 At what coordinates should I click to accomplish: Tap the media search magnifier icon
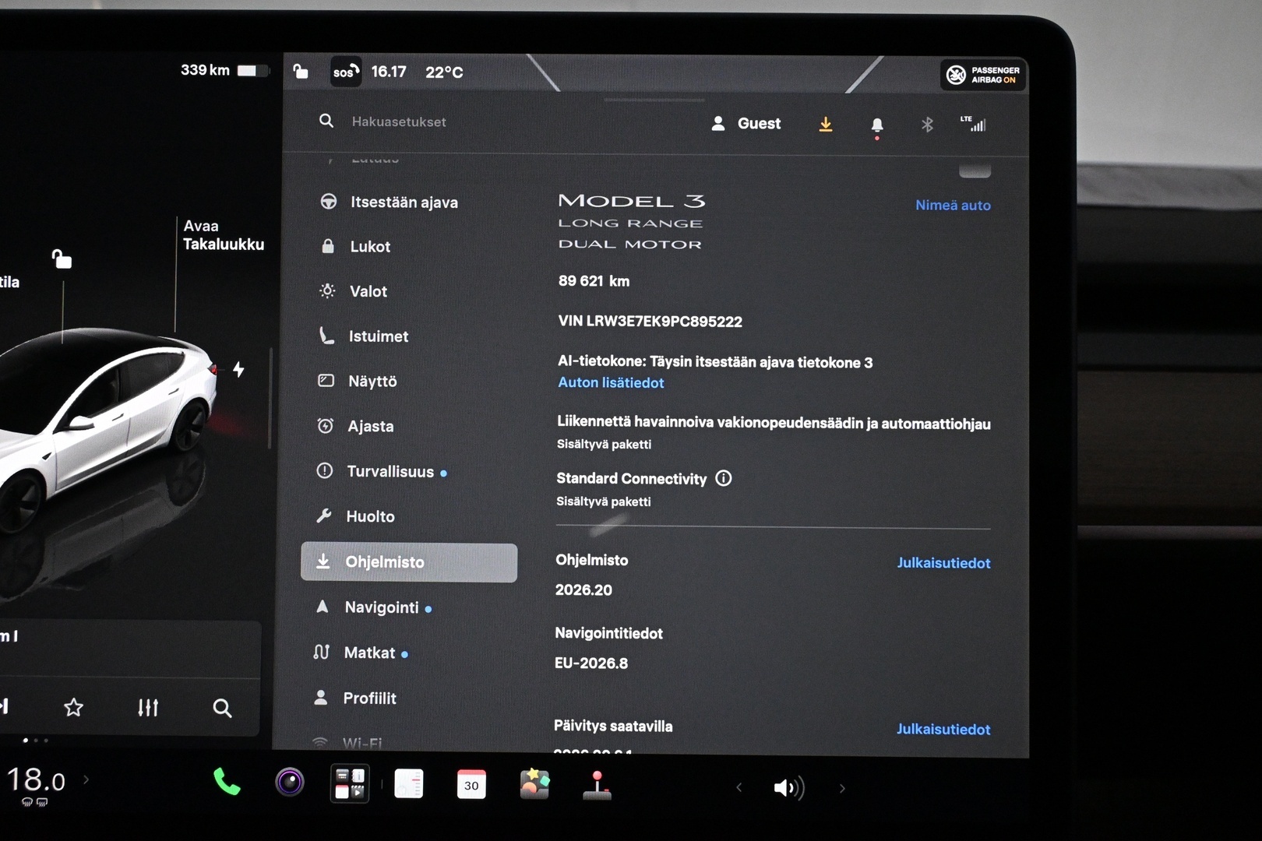[222, 708]
